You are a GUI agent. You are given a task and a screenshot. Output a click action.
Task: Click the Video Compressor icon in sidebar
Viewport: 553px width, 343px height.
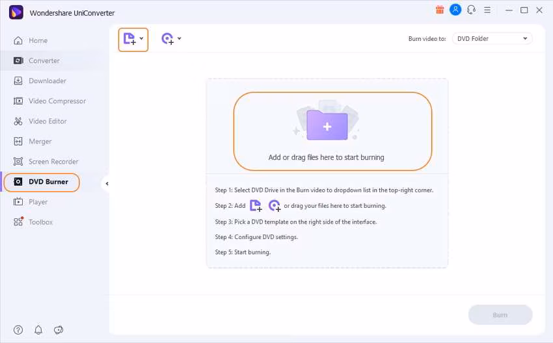[x=18, y=101]
